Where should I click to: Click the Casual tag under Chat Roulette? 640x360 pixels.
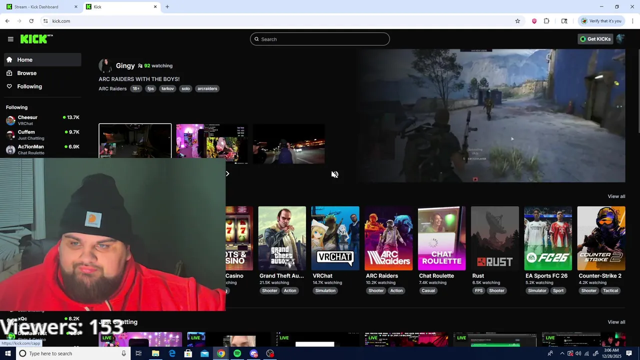coord(428,290)
